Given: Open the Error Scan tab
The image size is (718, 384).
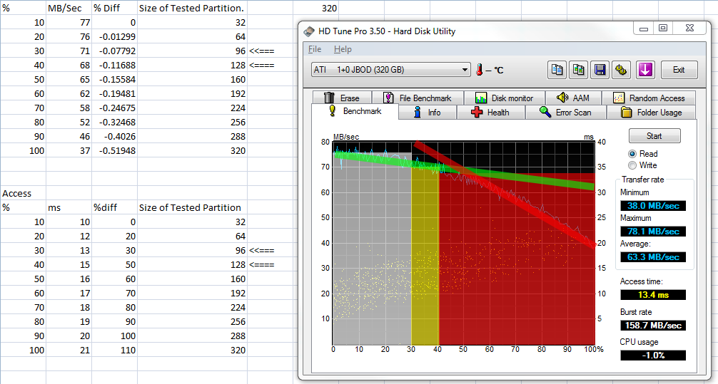Looking at the screenshot, I should [566, 113].
